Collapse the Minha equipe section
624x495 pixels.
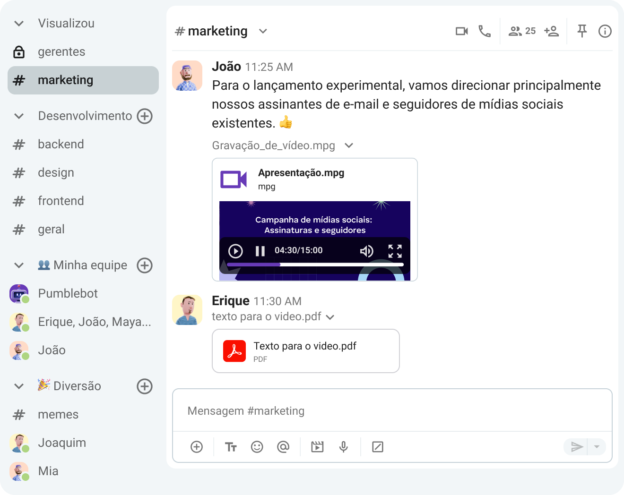[x=18, y=265]
